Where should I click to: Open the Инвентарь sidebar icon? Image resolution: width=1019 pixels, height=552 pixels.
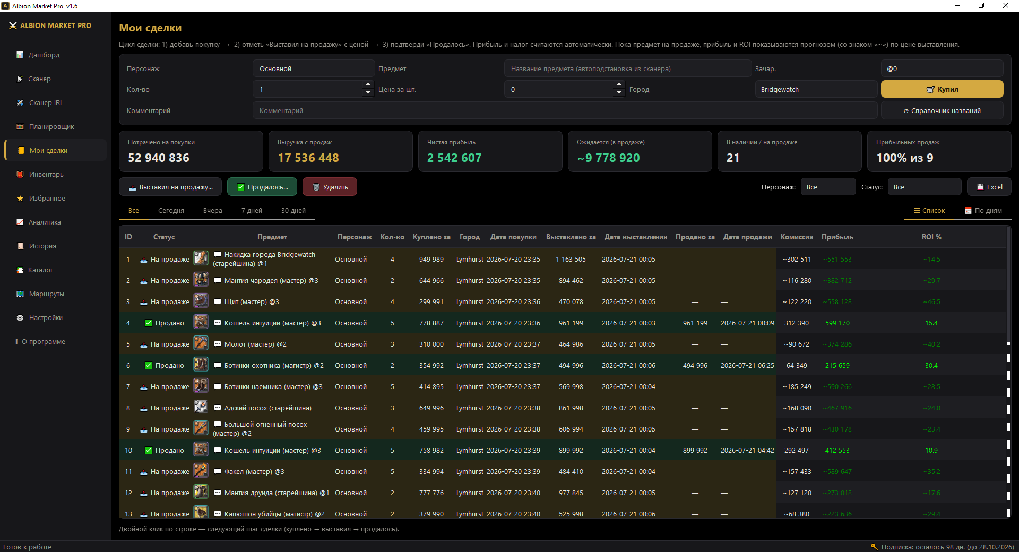pyautogui.click(x=20, y=174)
